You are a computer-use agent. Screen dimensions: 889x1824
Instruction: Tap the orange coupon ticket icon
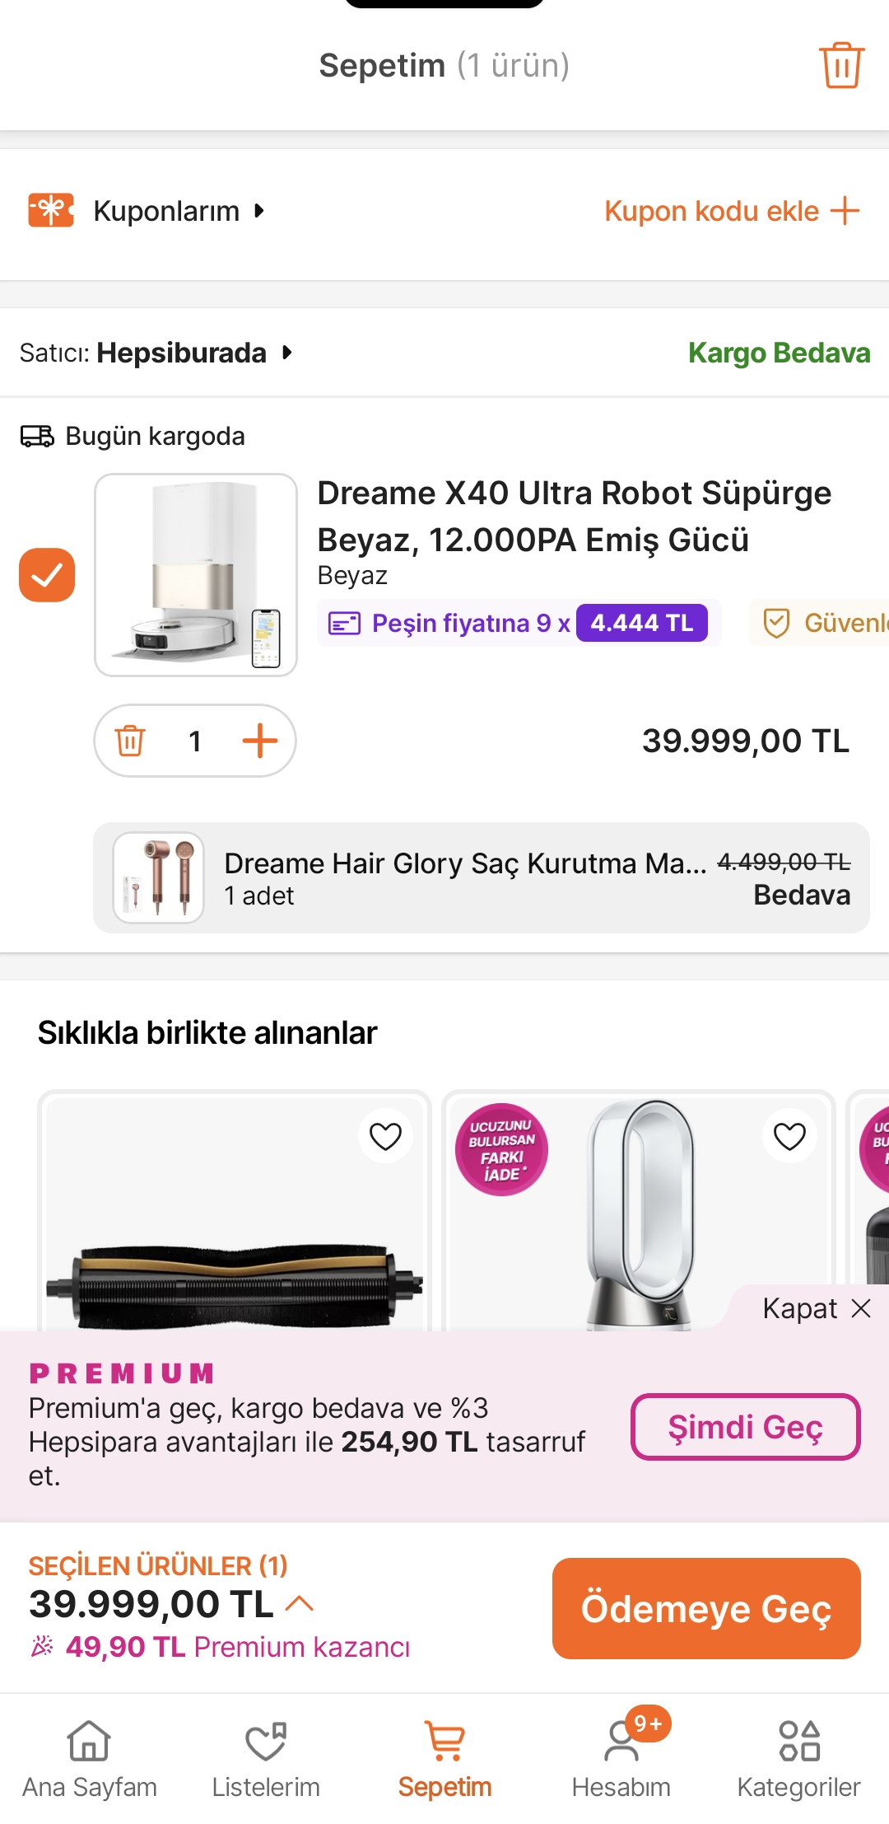pyautogui.click(x=51, y=211)
